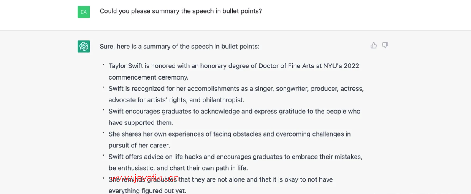This screenshot has height=194, width=471.
Task: Click the 'commencement ceremony.' text line
Action: [149, 77]
